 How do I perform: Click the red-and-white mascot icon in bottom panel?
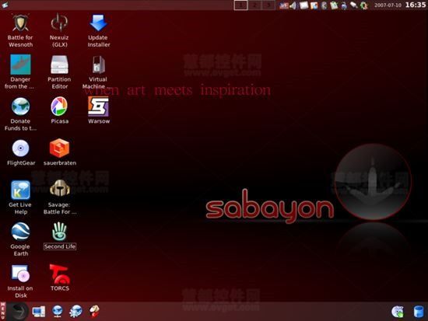click(94, 312)
